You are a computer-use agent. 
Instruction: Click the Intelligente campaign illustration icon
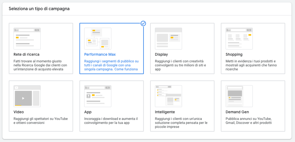[x=168, y=96]
